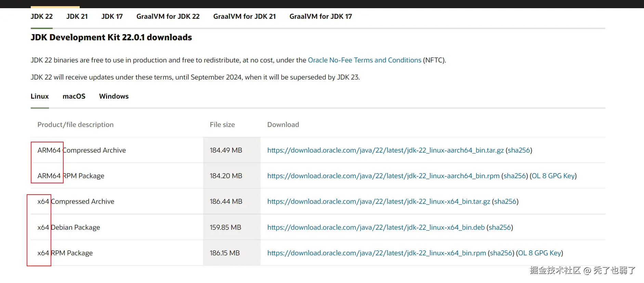The image size is (644, 283).
Task: Switch to GraalVM for JDK 21 tab
Action: 245,16
